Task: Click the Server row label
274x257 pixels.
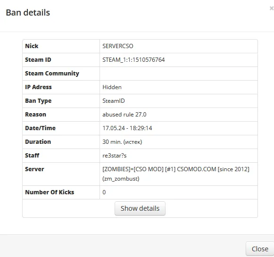Action: (34, 169)
